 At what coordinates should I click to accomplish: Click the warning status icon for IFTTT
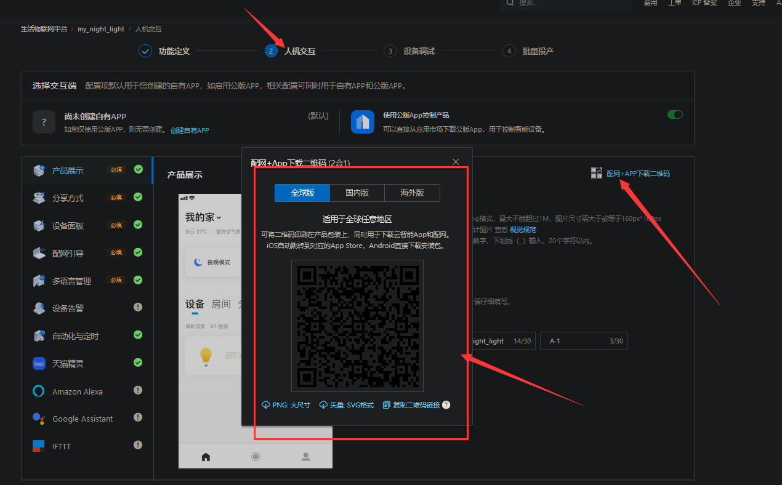138,445
